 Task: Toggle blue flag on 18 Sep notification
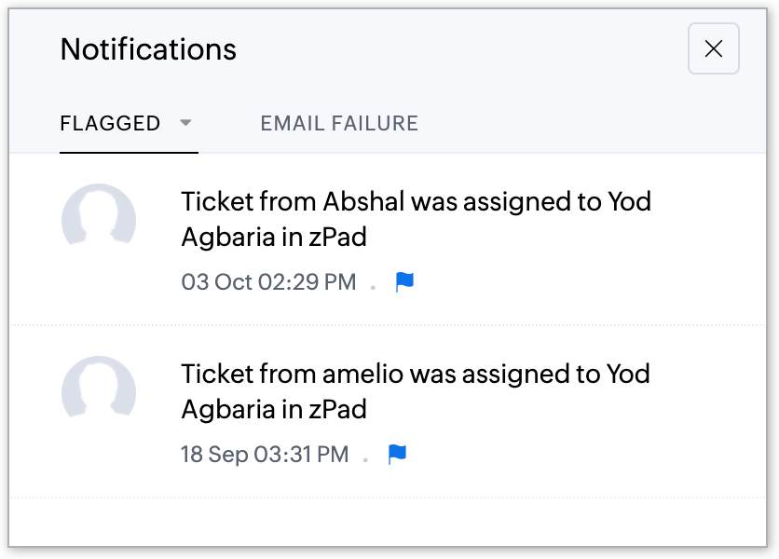[x=397, y=455]
